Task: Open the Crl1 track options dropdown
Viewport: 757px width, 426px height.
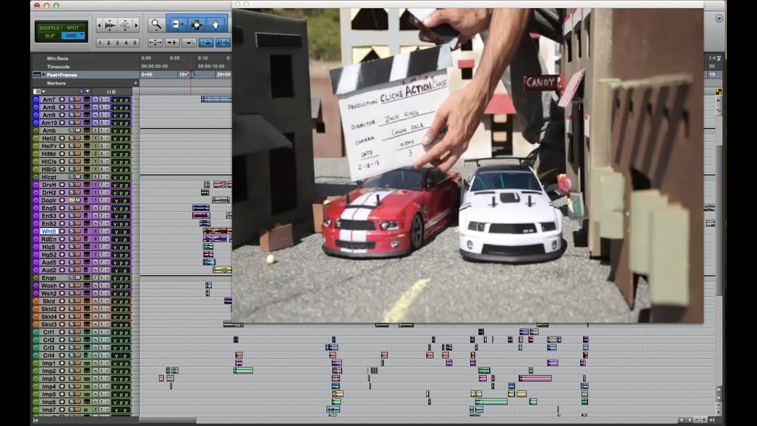Action: point(36,332)
